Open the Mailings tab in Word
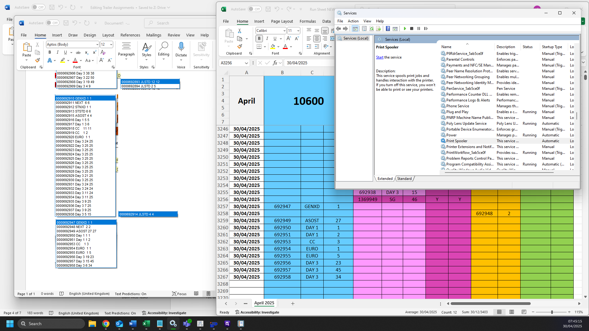This screenshot has height=331, width=589. 154,35
